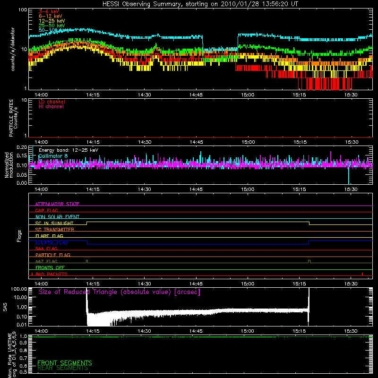
Task: Select the SC TRANSMITTER flag label
Action: point(55,230)
